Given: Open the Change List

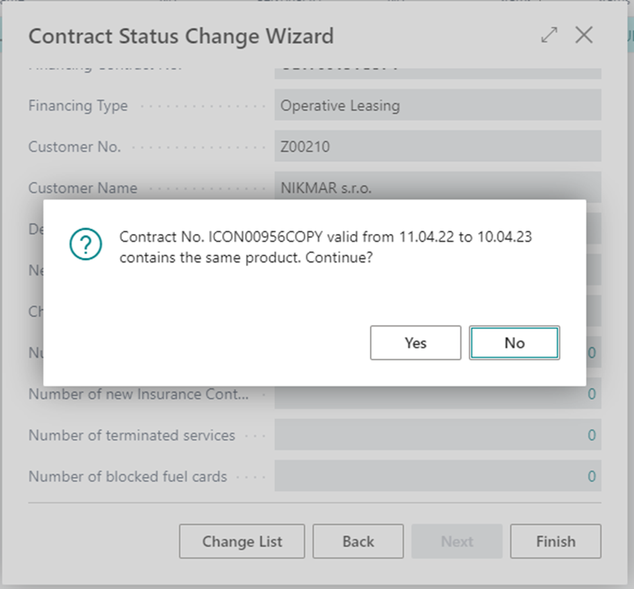Looking at the screenshot, I should point(242,542).
